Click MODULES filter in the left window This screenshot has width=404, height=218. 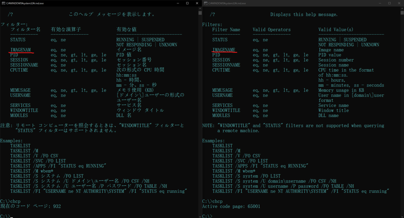point(19,115)
